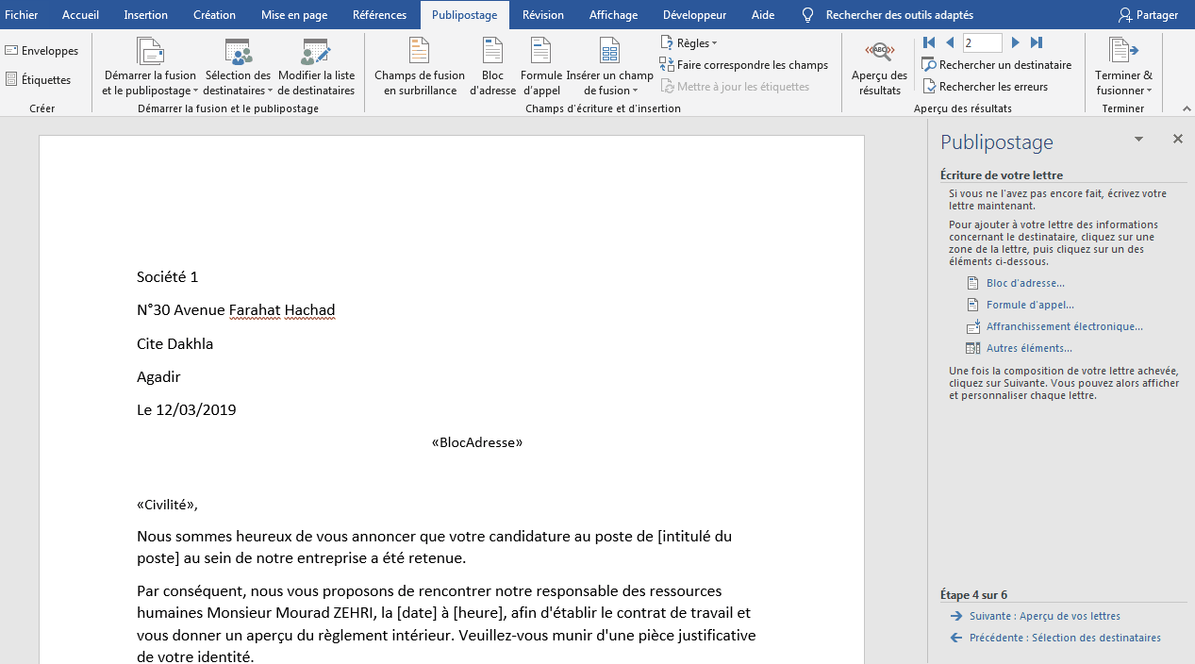This screenshot has height=664, width=1195.
Task: Click the lightbulb search icon
Action: pyautogui.click(x=807, y=15)
